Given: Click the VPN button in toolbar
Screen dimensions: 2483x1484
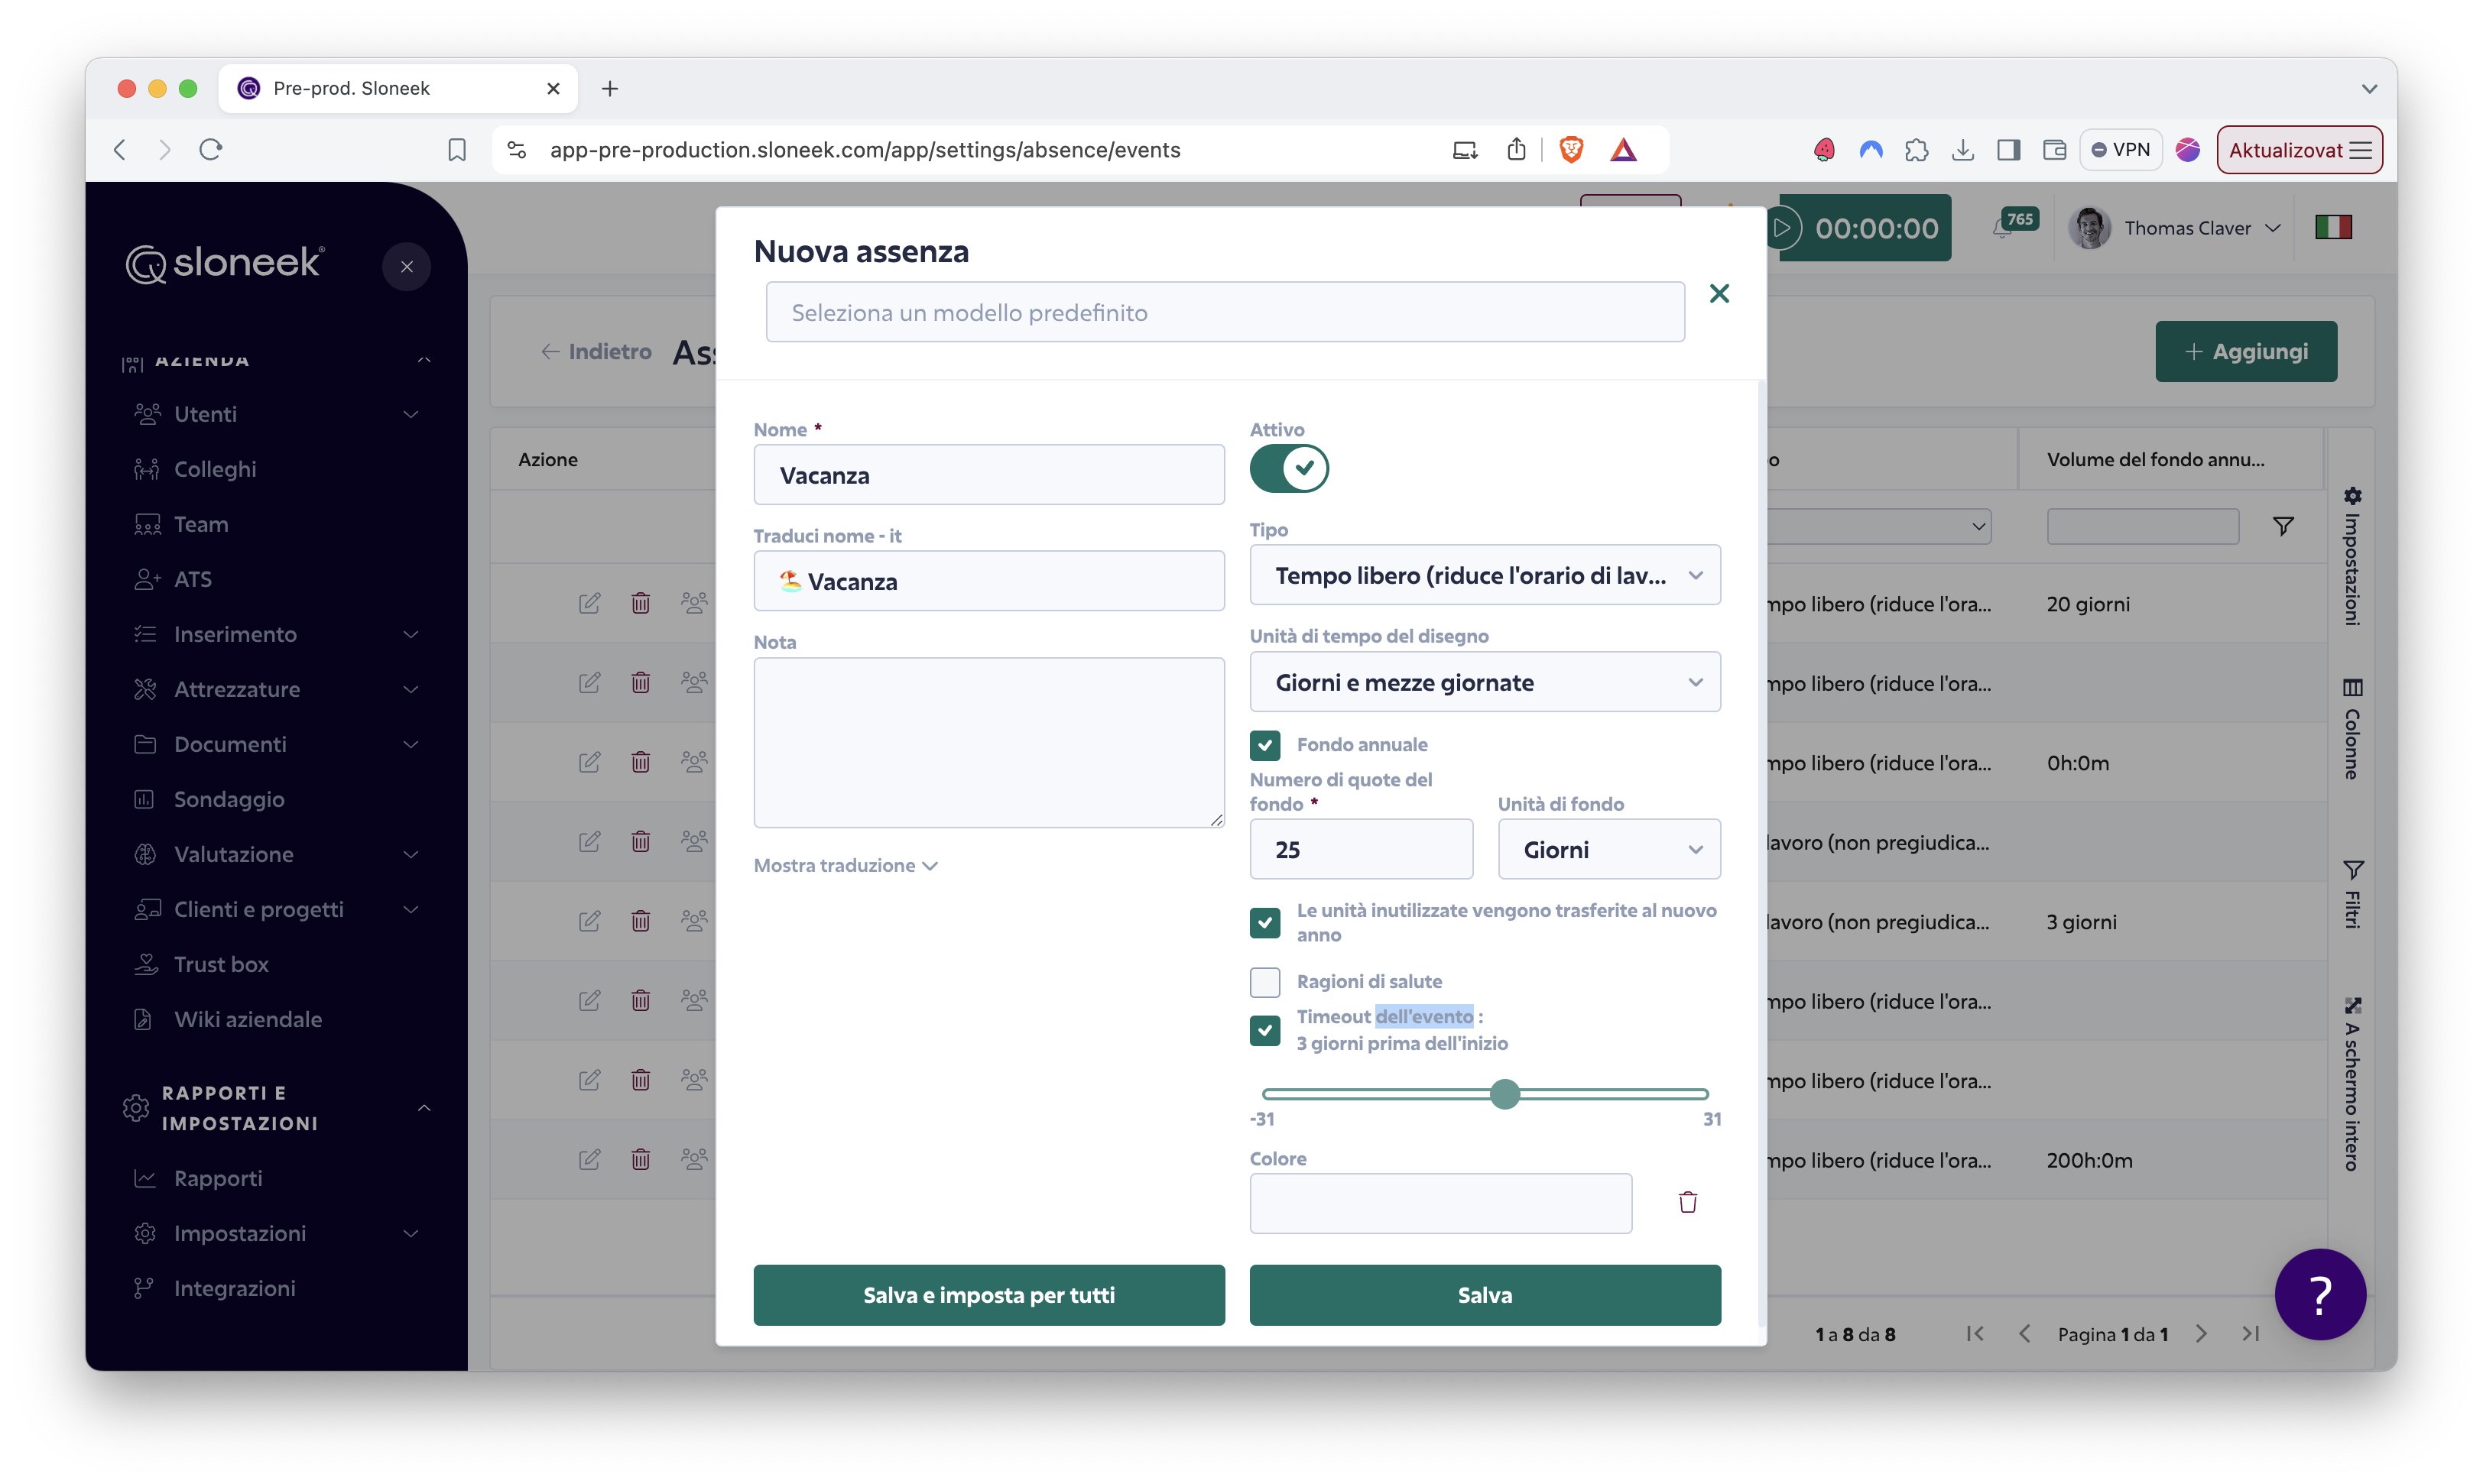Looking at the screenshot, I should [2121, 150].
